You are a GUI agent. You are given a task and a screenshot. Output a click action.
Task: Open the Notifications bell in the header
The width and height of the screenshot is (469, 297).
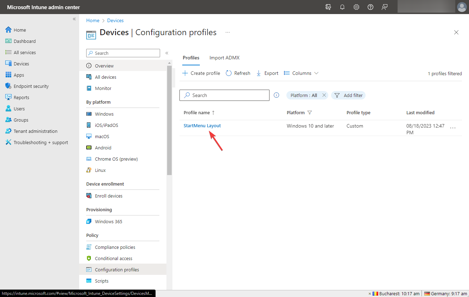click(342, 7)
